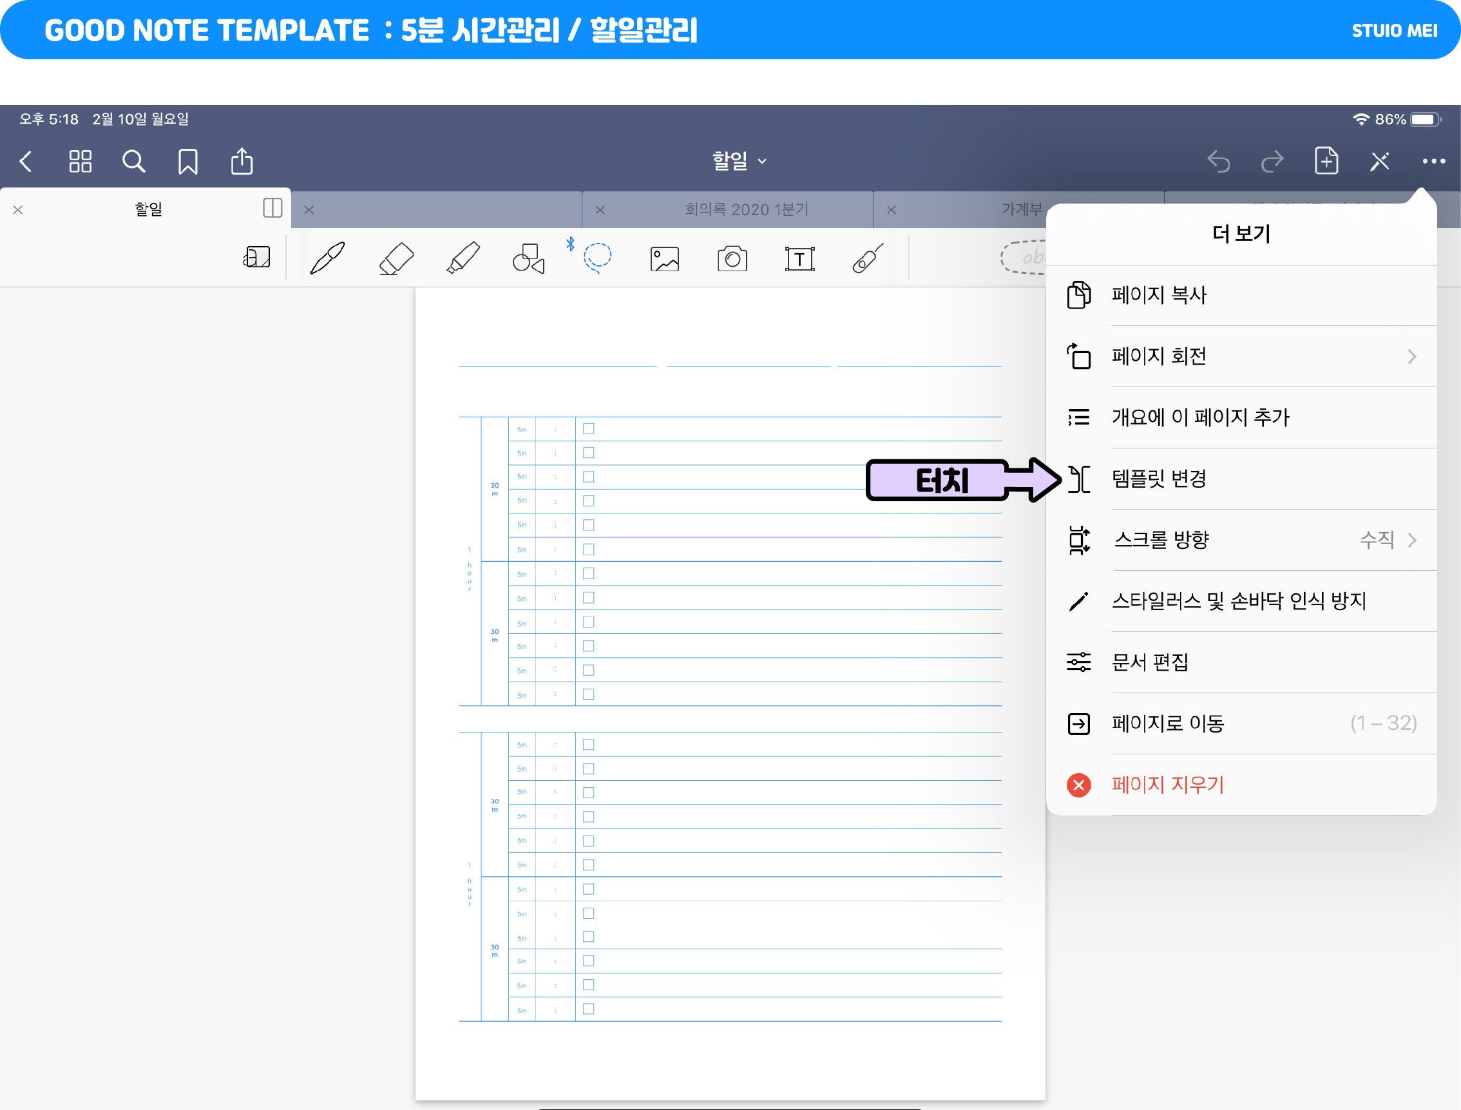Select the Highlighter tool
The image size is (1461, 1110).
464,258
